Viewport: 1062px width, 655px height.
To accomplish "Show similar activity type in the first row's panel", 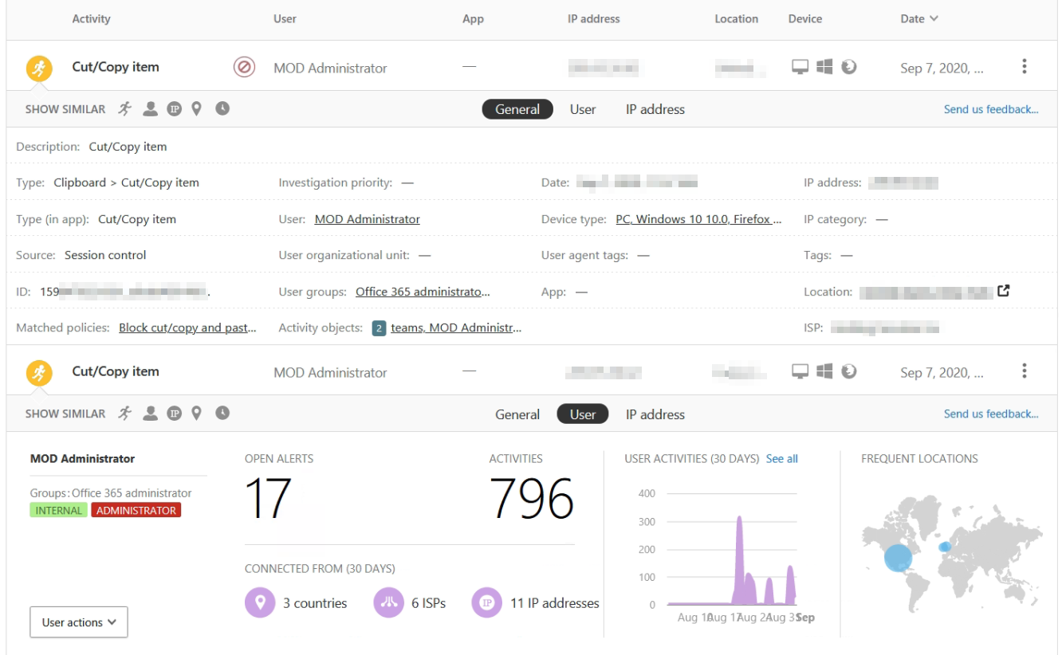I will click(125, 109).
